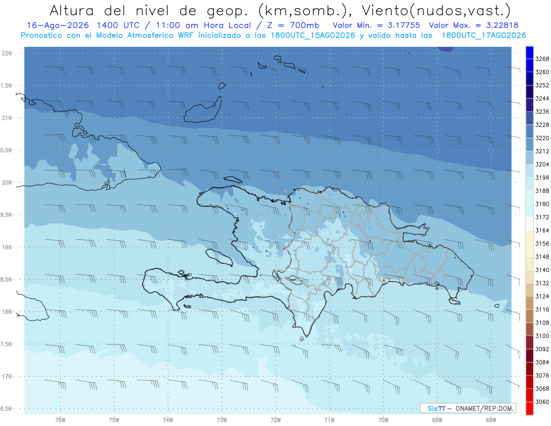Click the 'Sis' logo text in credit box
This screenshot has height=426, width=551.
coord(432,408)
